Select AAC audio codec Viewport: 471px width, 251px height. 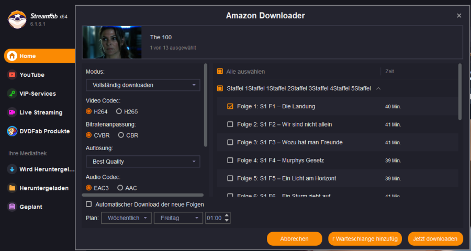pyautogui.click(x=120, y=188)
